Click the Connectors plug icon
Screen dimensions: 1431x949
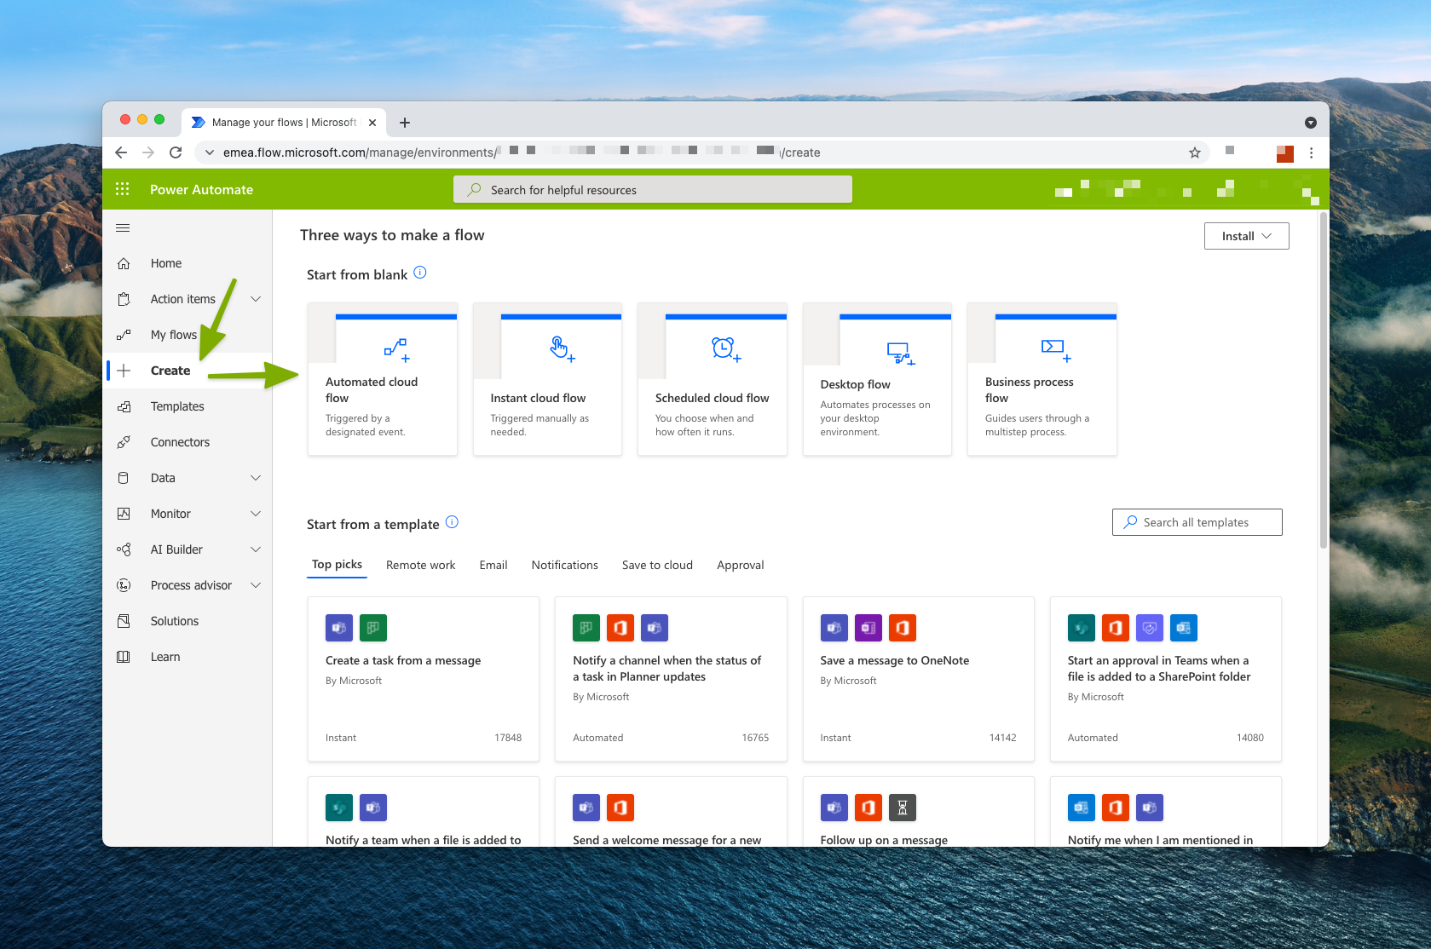pyautogui.click(x=124, y=442)
